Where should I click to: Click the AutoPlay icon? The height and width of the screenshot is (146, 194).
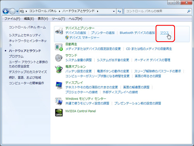point(59,47)
